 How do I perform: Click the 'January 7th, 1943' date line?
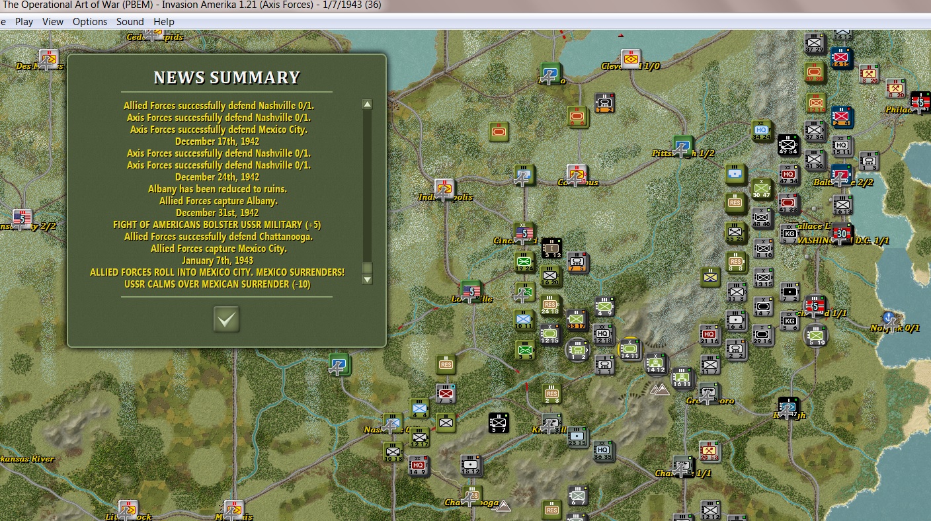coord(218,260)
